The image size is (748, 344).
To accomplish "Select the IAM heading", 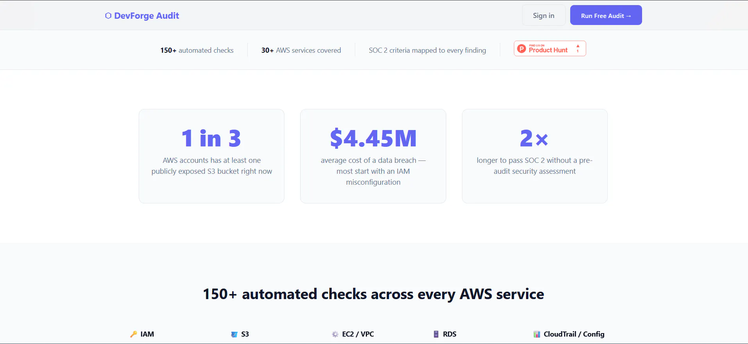I will (147, 334).
